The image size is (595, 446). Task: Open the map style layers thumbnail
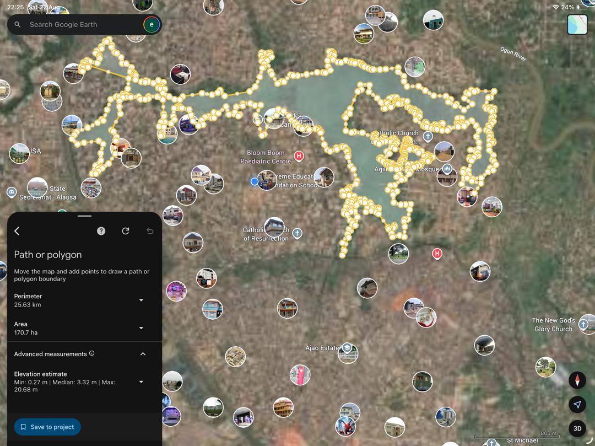tap(577, 25)
